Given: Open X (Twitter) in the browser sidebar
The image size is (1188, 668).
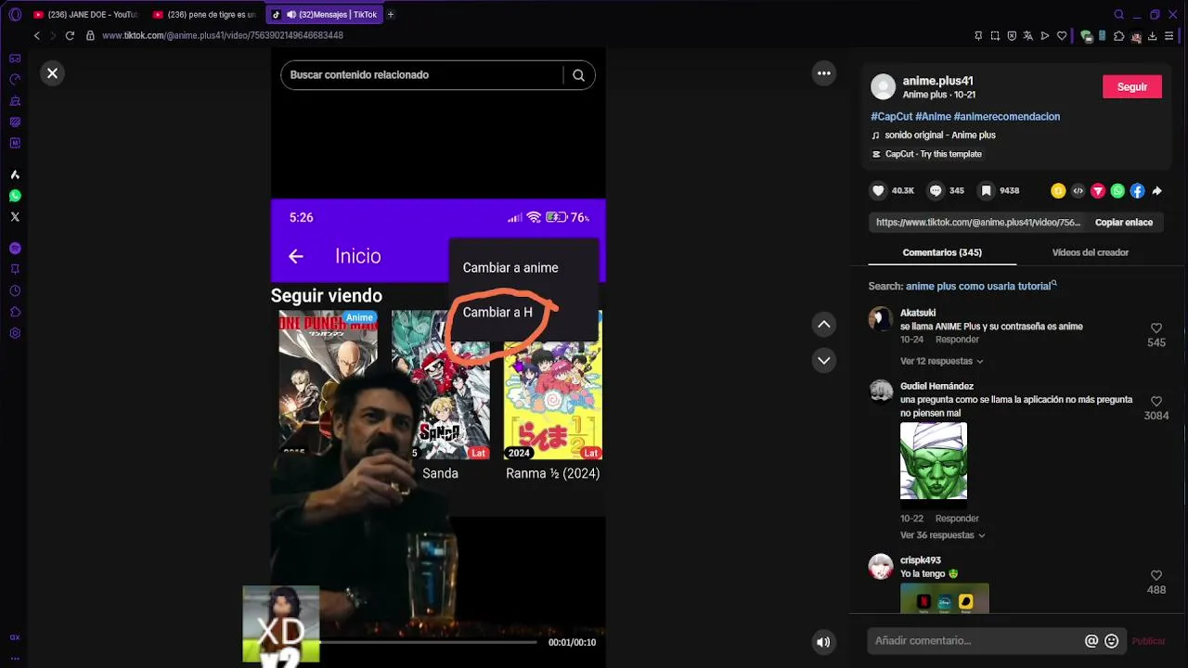Looking at the screenshot, I should 15,217.
